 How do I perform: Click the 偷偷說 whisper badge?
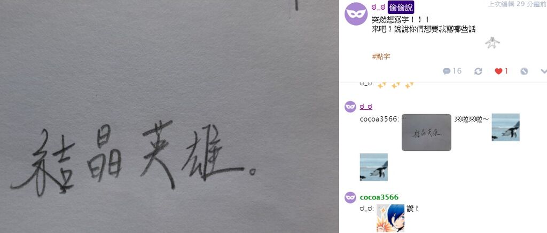pos(401,7)
